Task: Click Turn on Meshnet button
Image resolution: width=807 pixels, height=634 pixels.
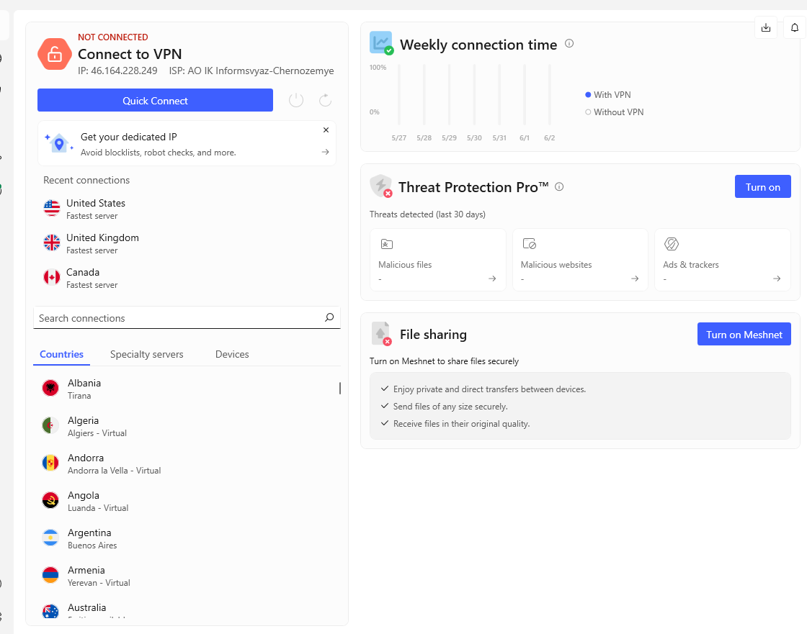Action: [x=744, y=334]
